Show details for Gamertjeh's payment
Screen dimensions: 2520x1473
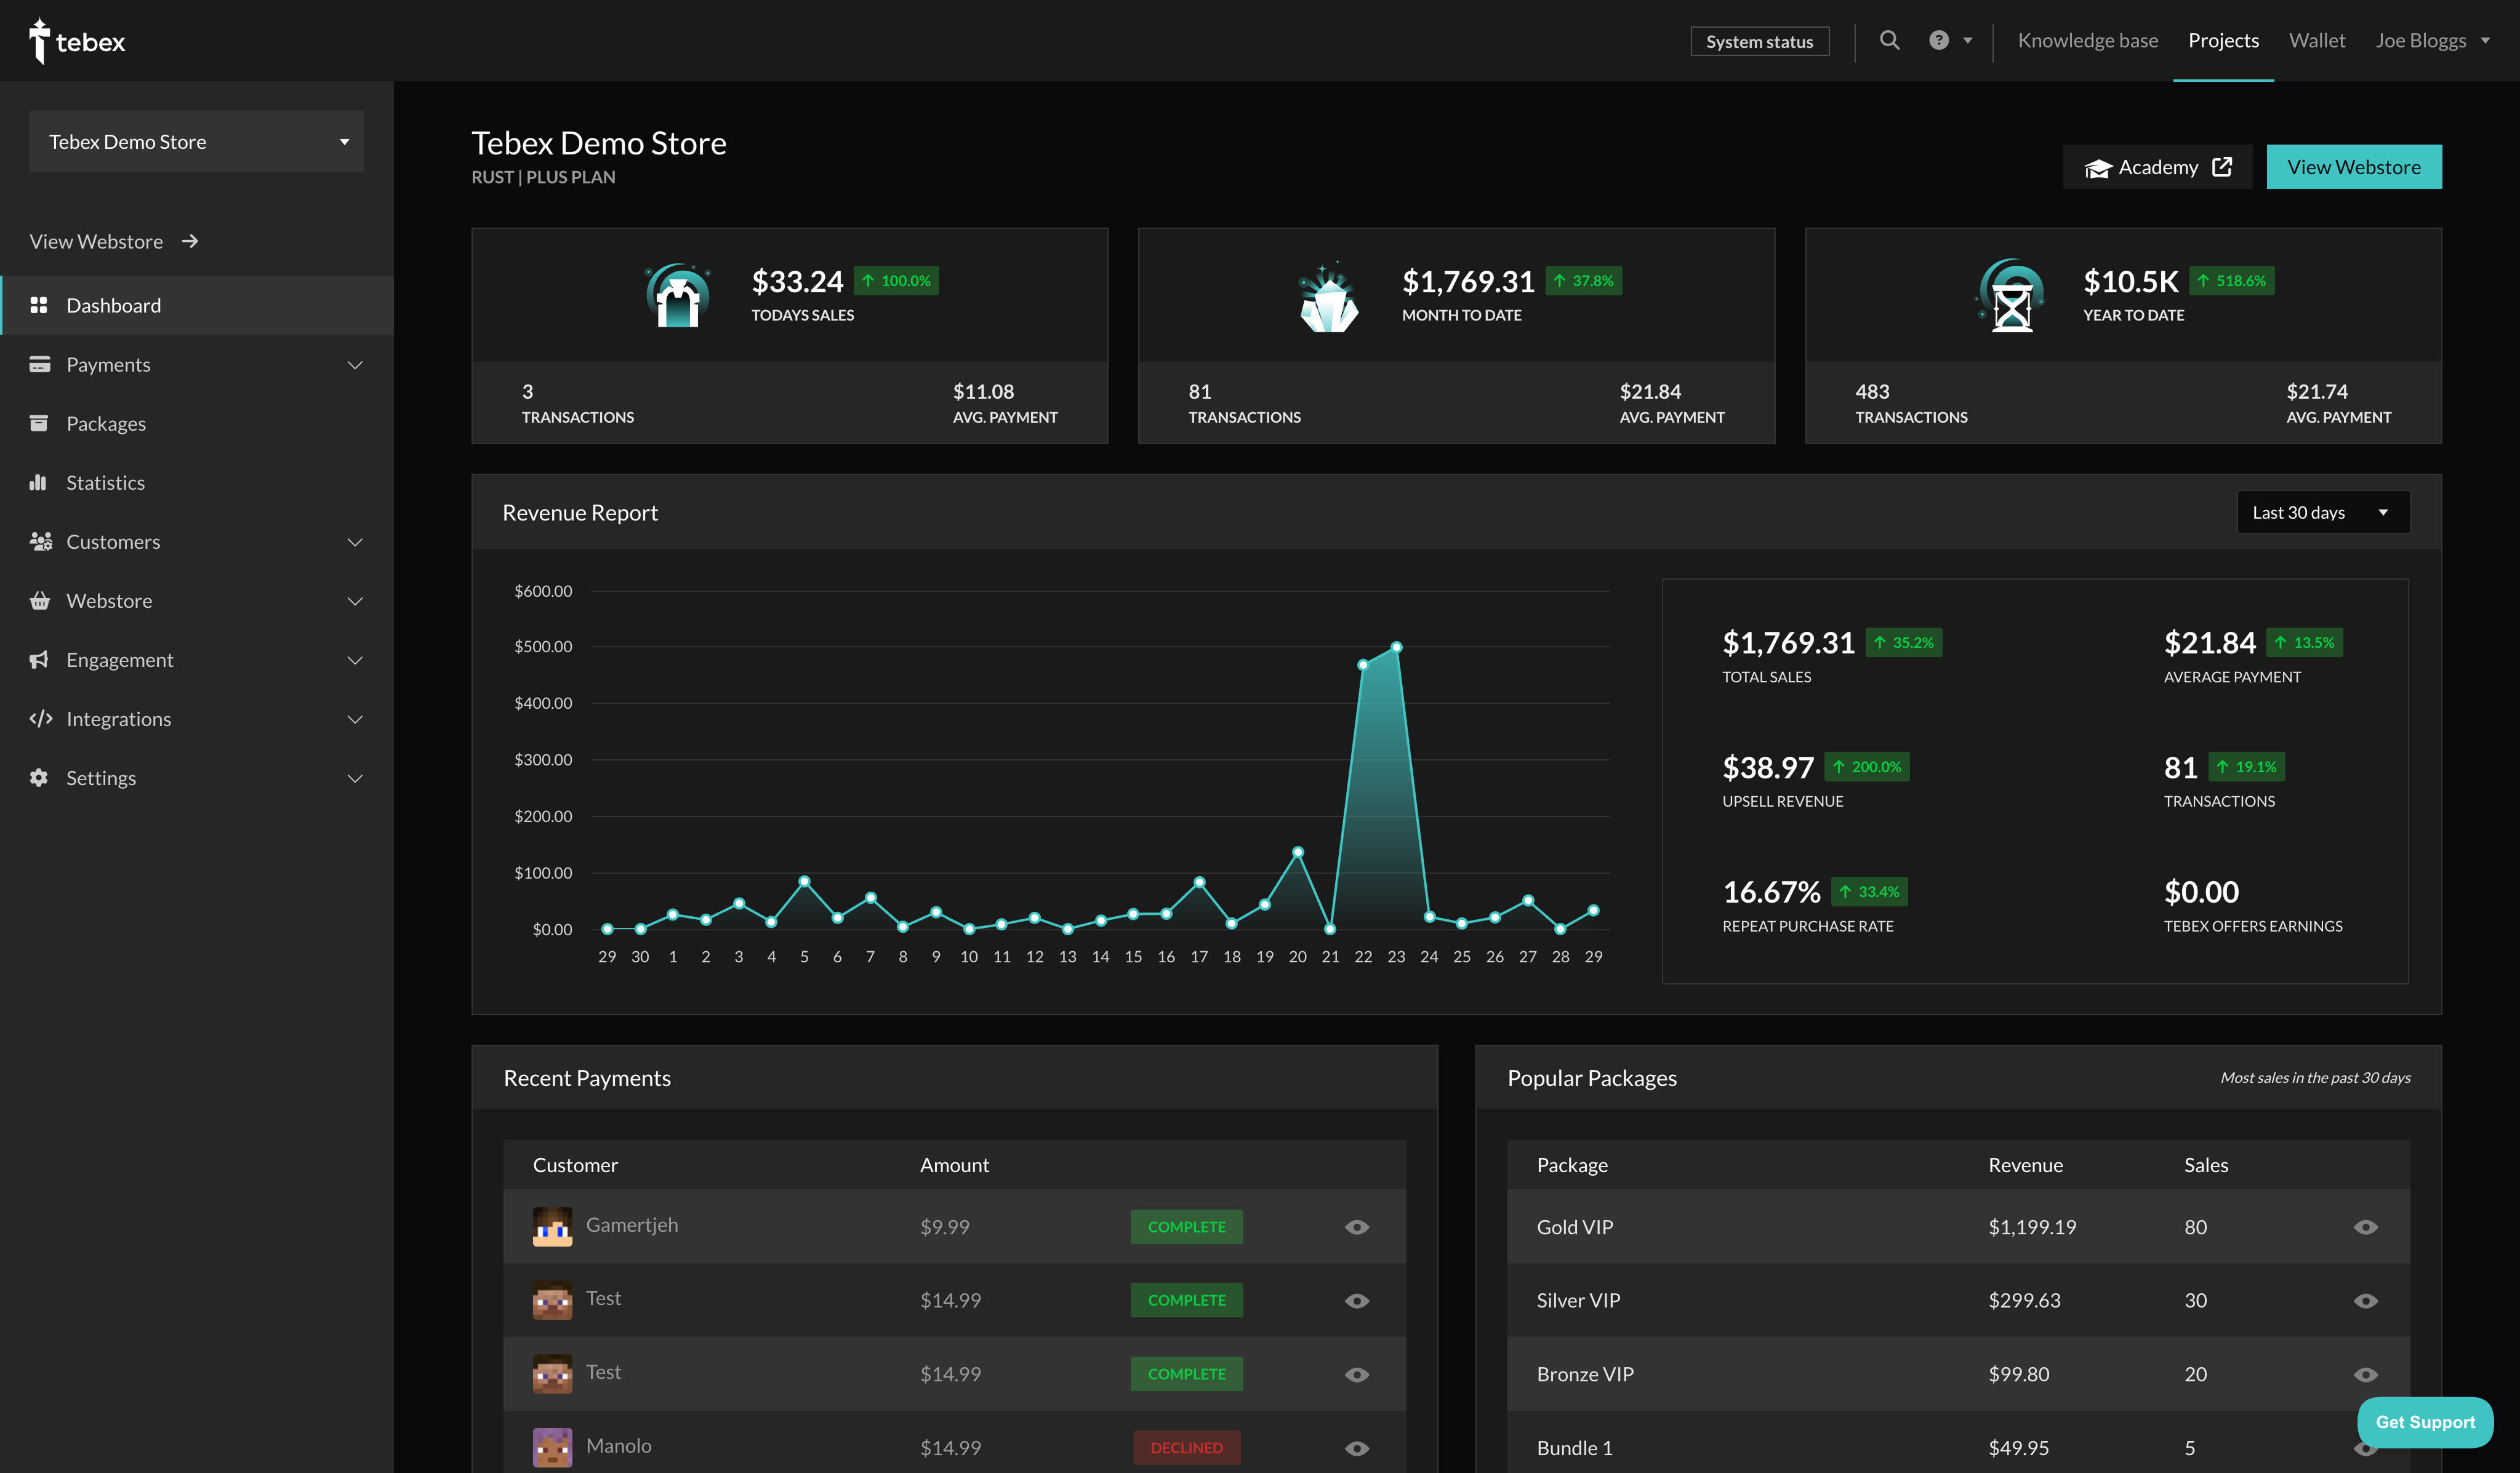[1357, 1226]
